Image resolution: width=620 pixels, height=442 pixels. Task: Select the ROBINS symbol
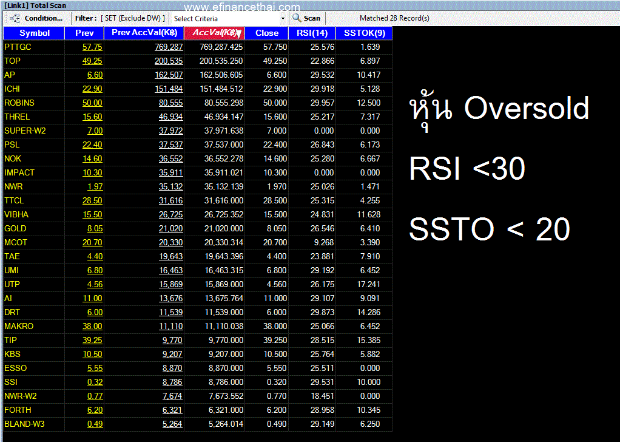click(19, 103)
